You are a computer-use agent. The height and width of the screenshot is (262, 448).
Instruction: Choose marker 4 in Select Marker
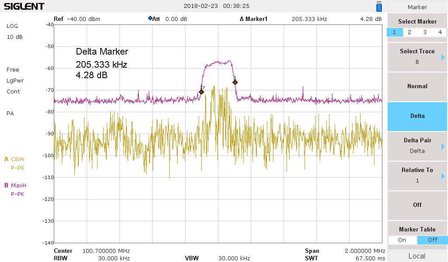pos(440,32)
